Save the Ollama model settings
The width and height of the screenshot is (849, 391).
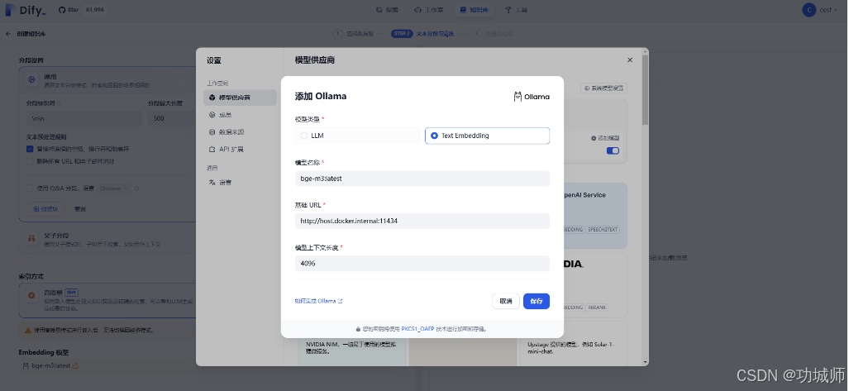(537, 301)
